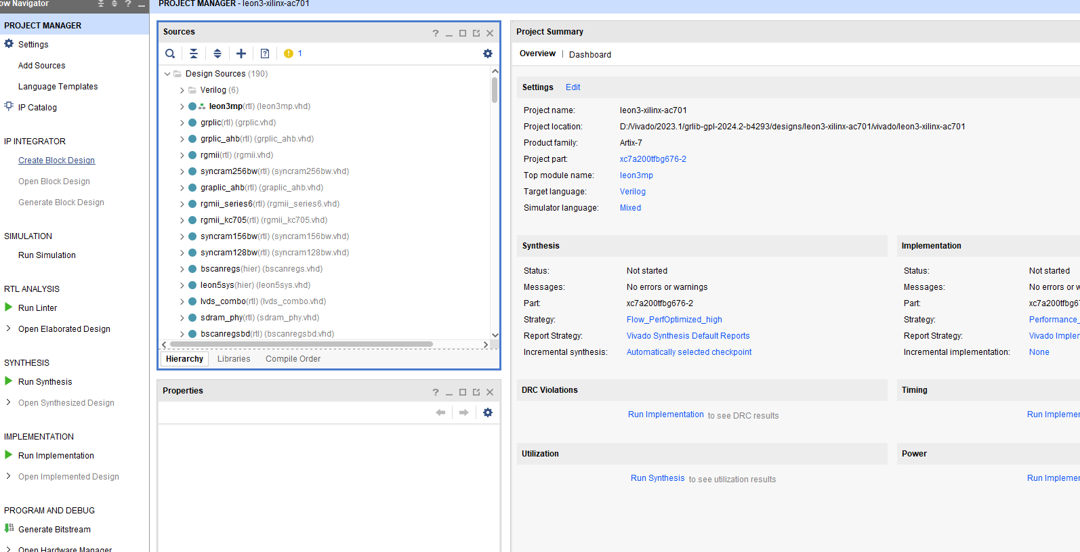Viewport: 1080px width, 552px height.
Task: Open Properties panel help question mark
Action: tap(436, 392)
